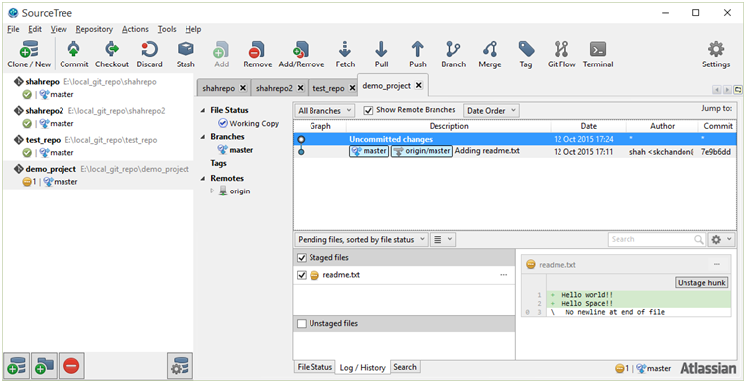746x383 pixels.
Task: Select shahrepo2 bookmark in sidebar
Action: point(98,117)
